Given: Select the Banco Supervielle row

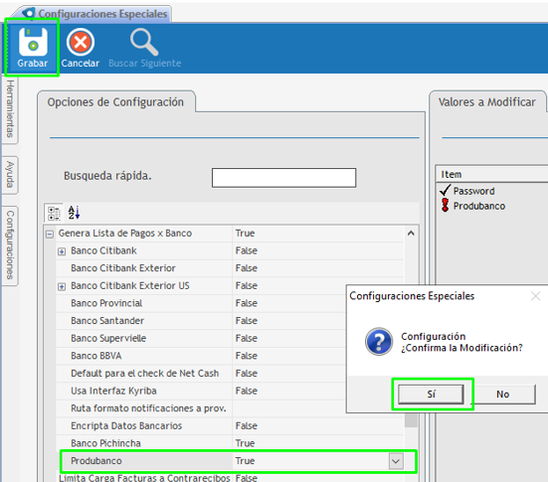Looking at the screenshot, I should (x=108, y=338).
